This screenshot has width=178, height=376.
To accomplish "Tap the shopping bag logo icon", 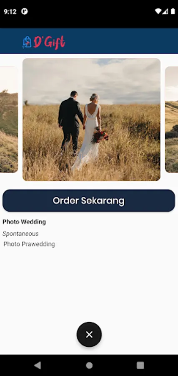I will click(x=27, y=42).
